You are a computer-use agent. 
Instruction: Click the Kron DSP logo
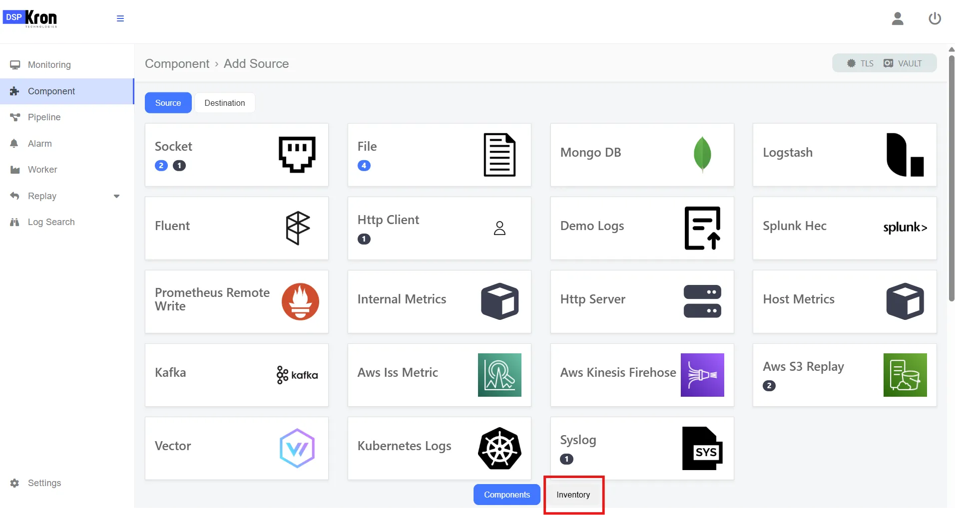click(x=30, y=18)
